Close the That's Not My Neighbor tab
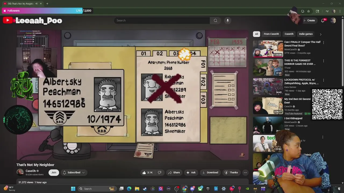 pos(41,3)
